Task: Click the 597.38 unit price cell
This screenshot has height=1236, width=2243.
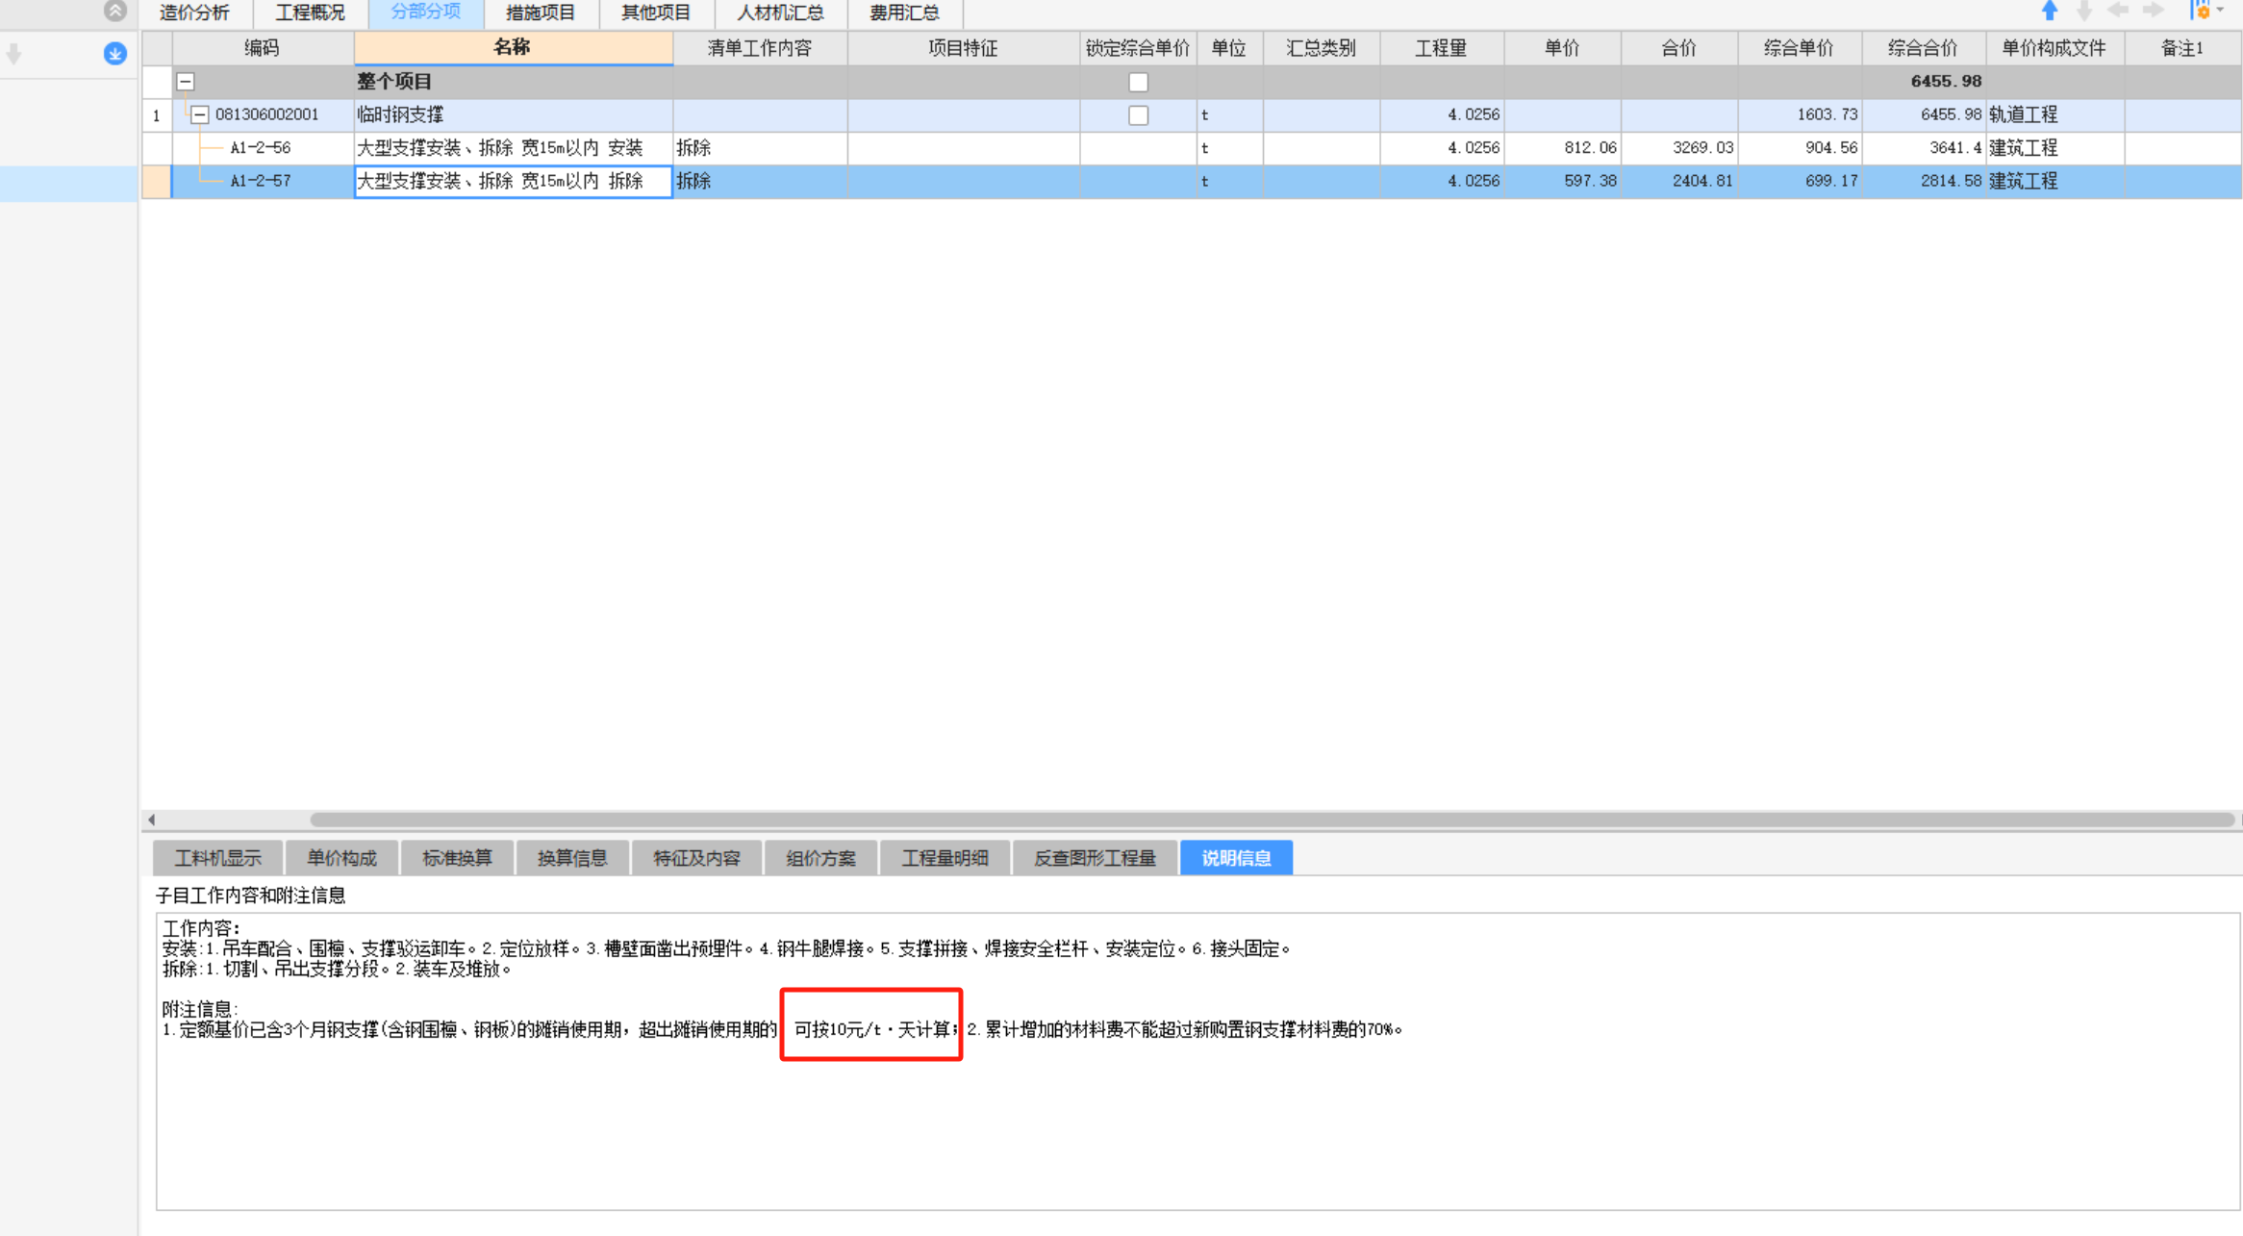Action: pos(1562,181)
